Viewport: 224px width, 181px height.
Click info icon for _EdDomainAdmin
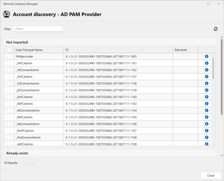206,90
